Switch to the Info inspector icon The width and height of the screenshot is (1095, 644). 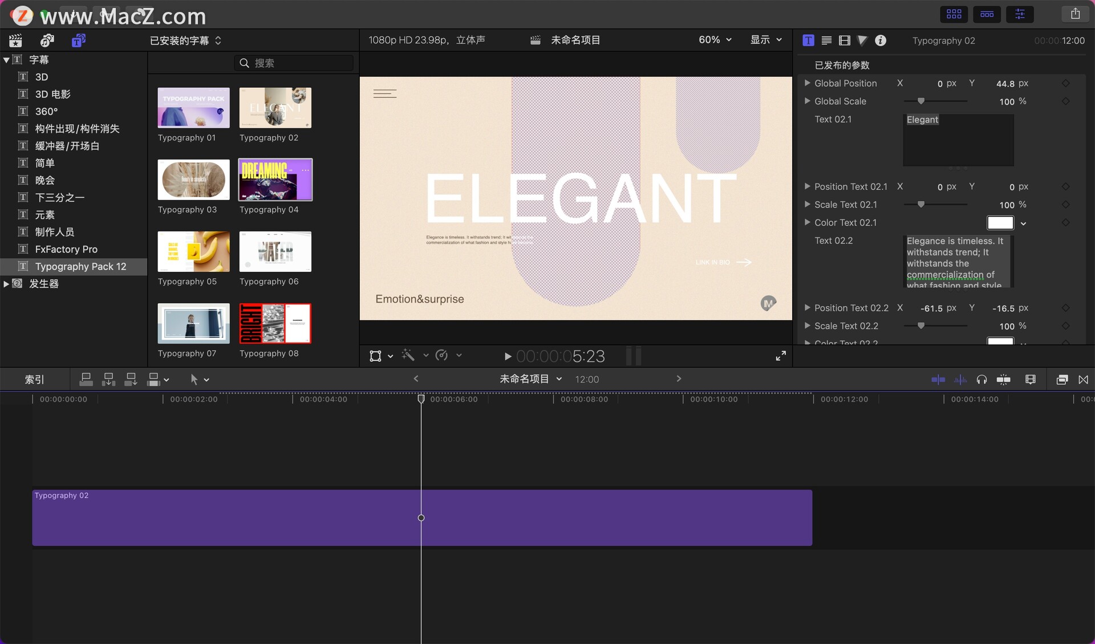point(881,40)
